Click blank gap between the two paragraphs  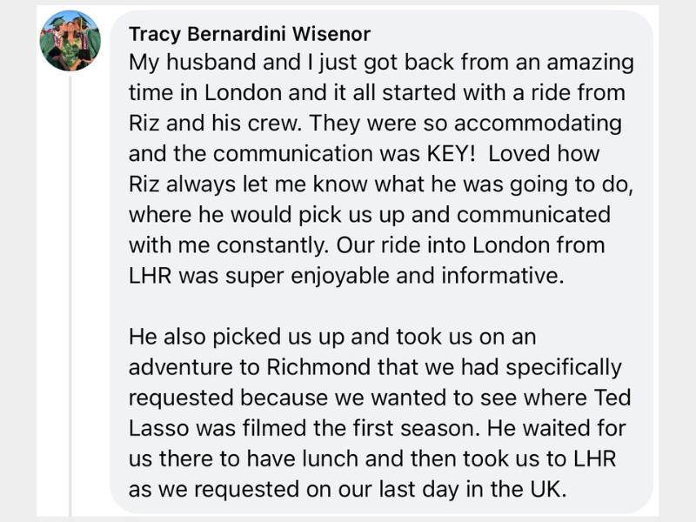pyautogui.click(x=382, y=306)
